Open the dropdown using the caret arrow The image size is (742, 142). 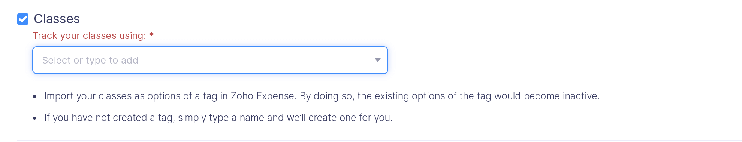378,60
